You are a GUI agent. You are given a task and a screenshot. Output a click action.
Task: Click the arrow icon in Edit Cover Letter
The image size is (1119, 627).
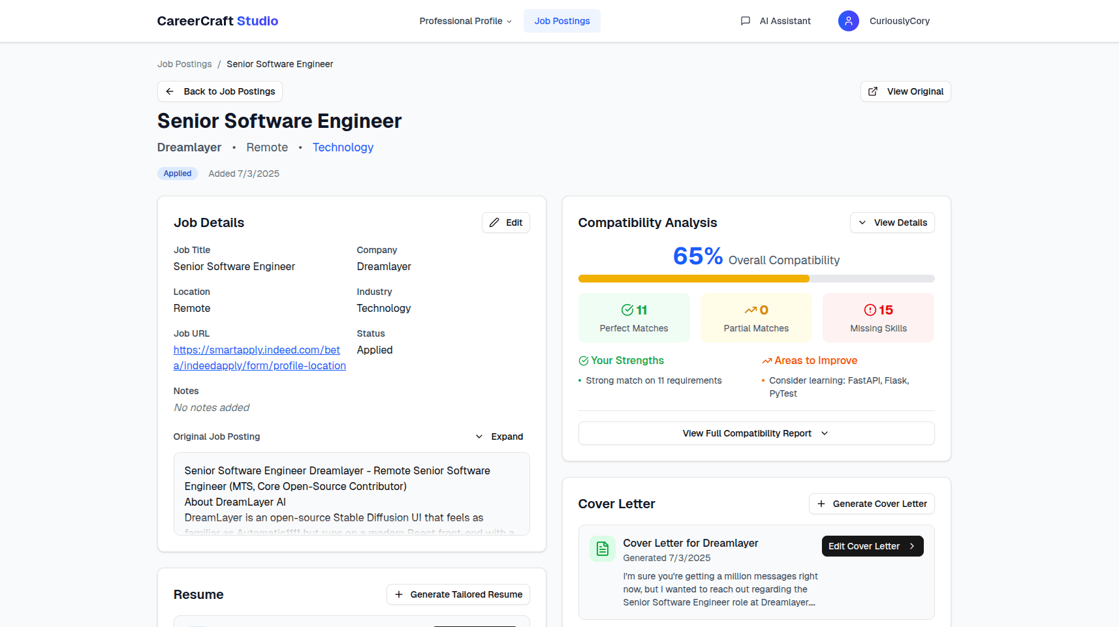[912, 546]
